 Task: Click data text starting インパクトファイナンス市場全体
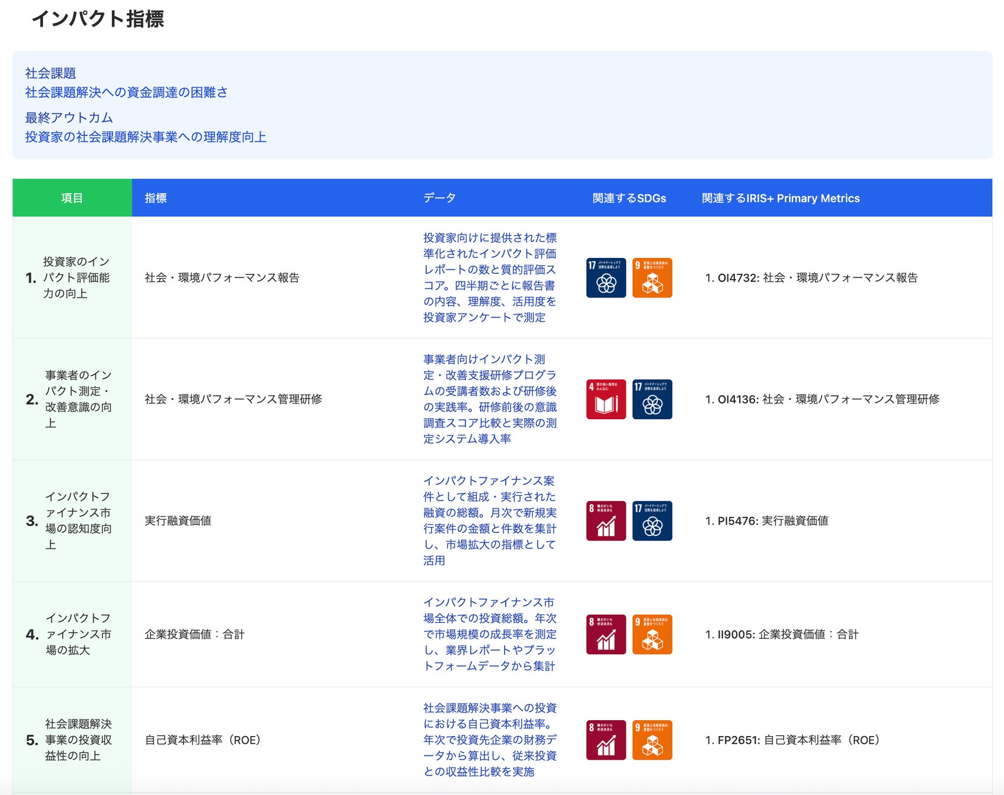(x=490, y=634)
